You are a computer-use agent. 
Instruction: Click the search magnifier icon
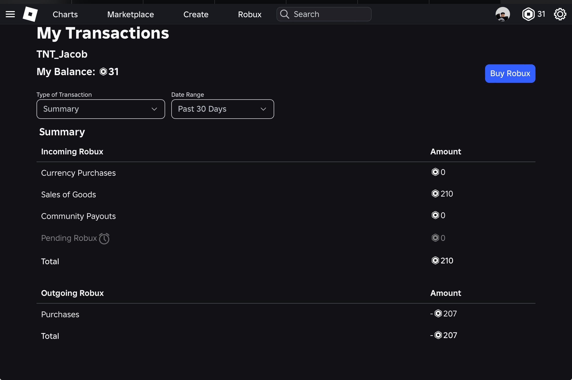(284, 14)
